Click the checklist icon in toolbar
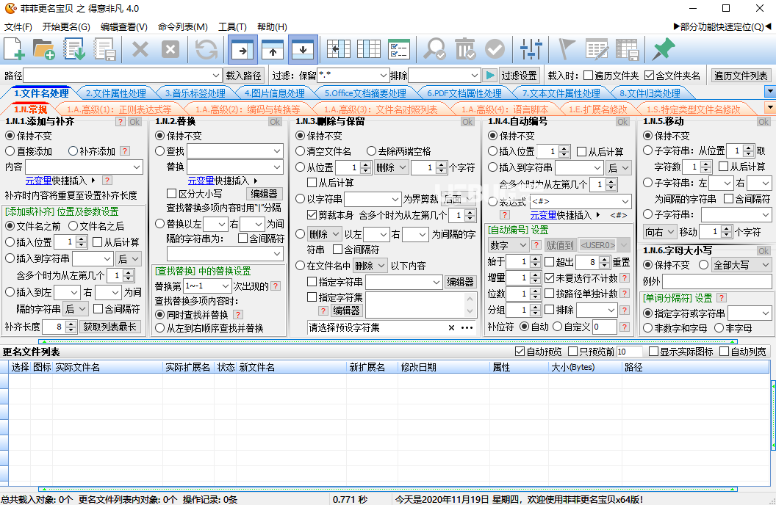776x505 pixels. click(399, 49)
